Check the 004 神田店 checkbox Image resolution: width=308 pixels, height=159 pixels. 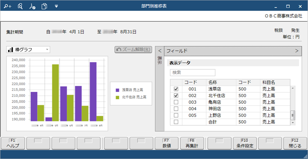(x=176, y=109)
